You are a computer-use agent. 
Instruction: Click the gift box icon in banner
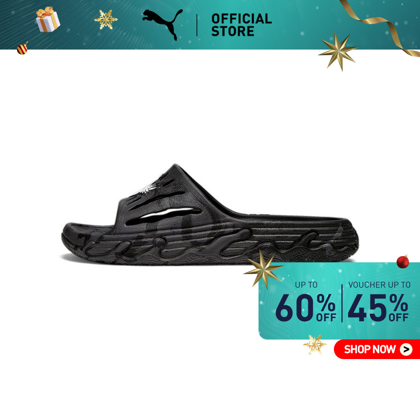click(48, 19)
